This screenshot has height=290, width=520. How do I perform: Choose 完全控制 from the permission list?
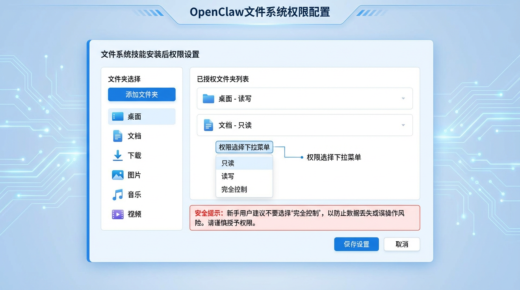point(234,189)
